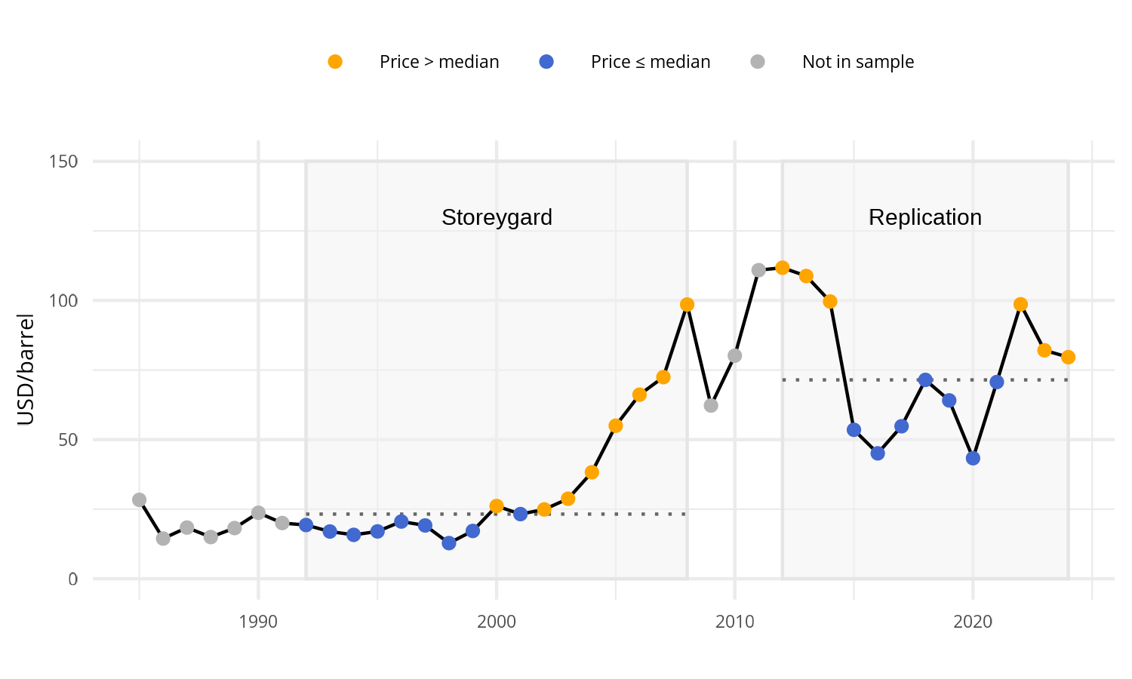Click the highest orange point at 2012
This screenshot has width=1132, height=679.
(x=783, y=268)
